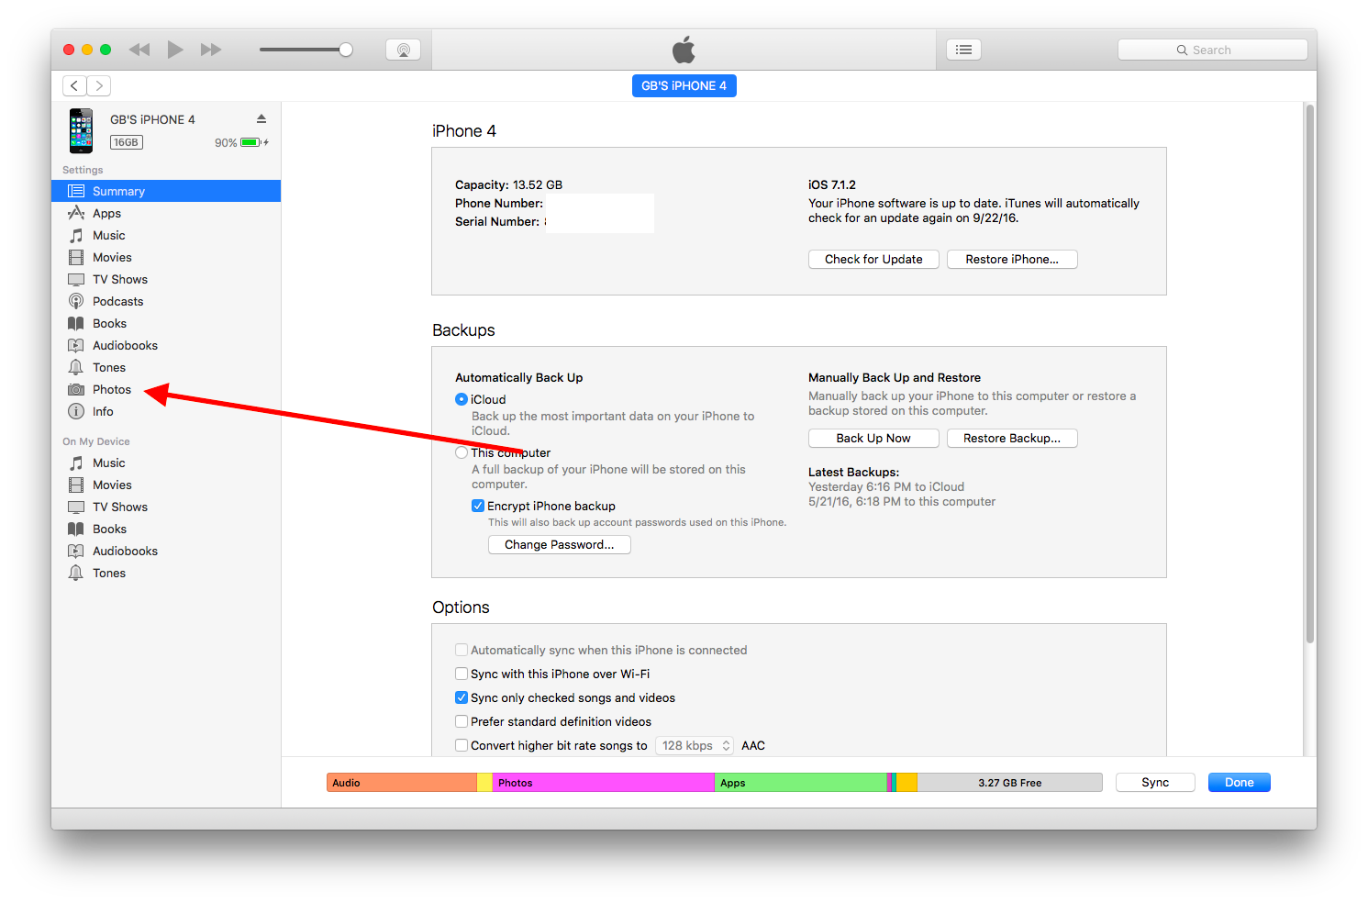This screenshot has width=1368, height=903.
Task: Click 'iOS 7.1.2' version text
Action: click(x=832, y=184)
